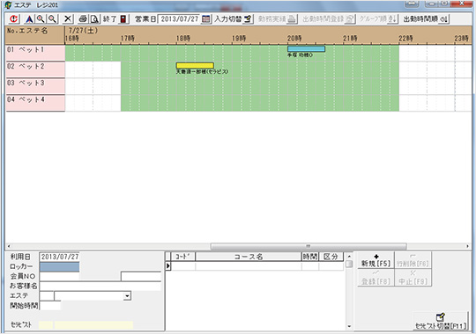
Task: Open the calendar picker beside 営業日
Action: (x=205, y=18)
